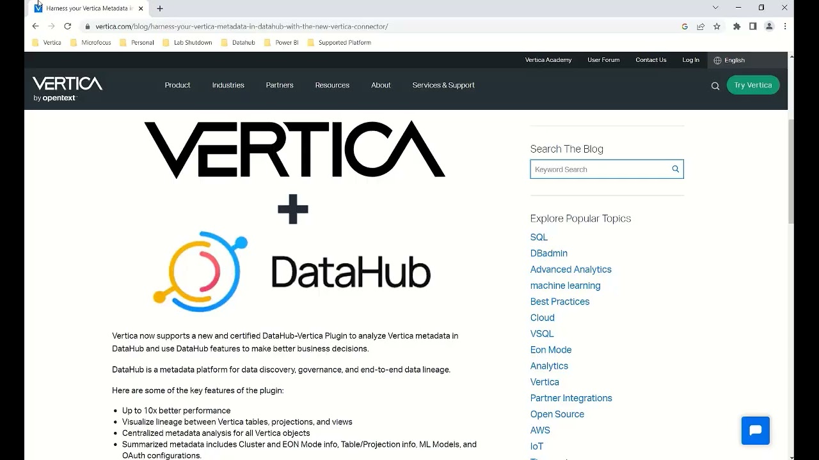This screenshot has height=460, width=819.
Task: Open the Best Practices topic
Action: 560,302
